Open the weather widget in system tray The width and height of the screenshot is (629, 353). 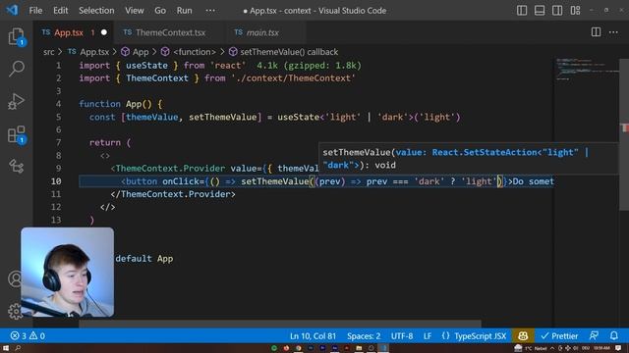coord(531,348)
